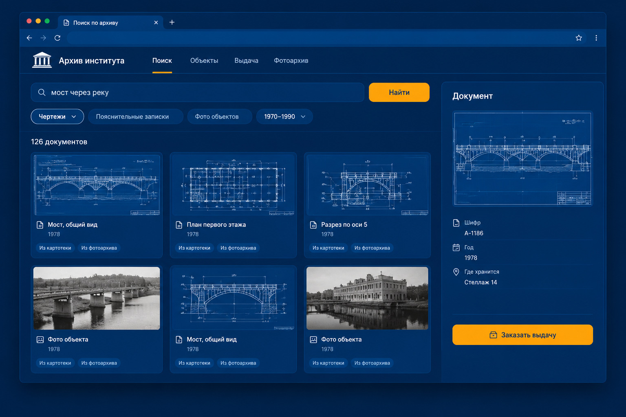The width and height of the screenshot is (626, 417).
Task: Click into the 'мост через реку' search field
Action: point(198,92)
